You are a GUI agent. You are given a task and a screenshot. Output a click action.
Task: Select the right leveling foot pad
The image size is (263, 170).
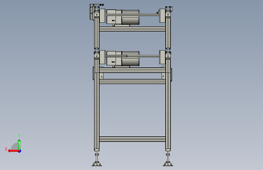click(x=168, y=164)
